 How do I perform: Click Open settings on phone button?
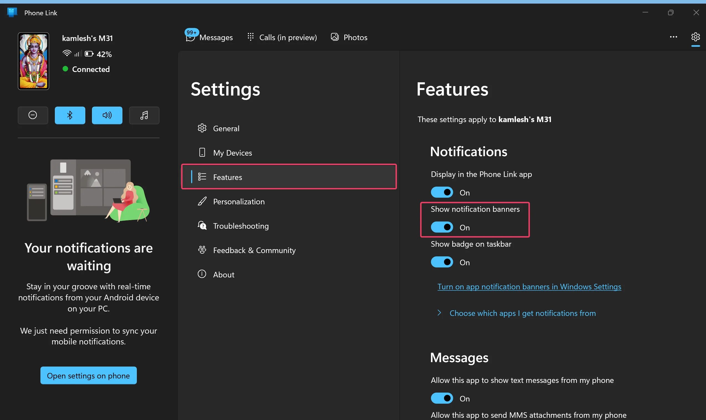88,376
